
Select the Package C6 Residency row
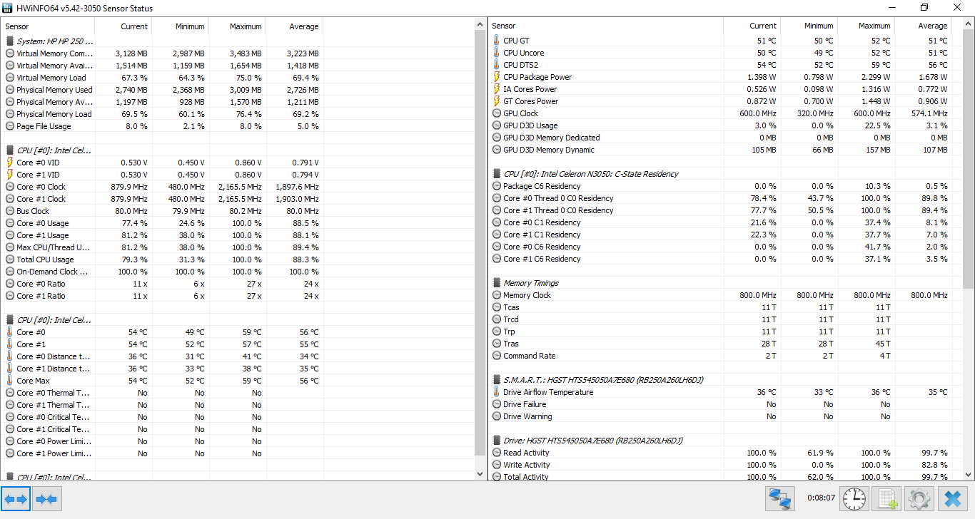coord(721,186)
